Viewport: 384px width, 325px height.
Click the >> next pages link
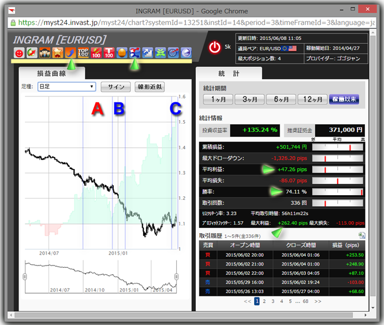318,301
